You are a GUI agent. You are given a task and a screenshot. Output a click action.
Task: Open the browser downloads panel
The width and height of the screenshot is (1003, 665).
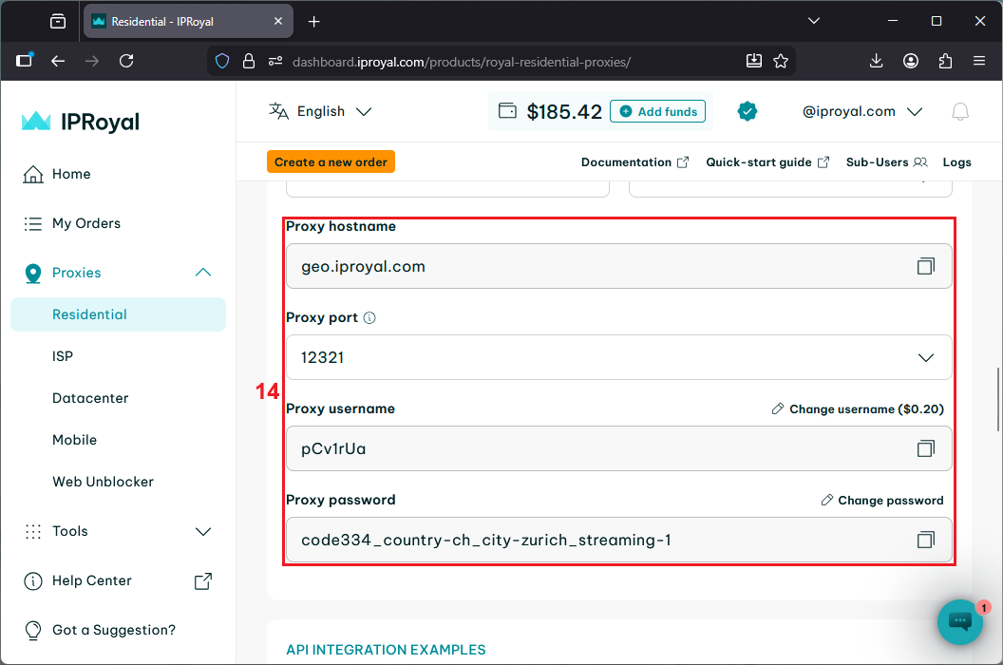click(877, 61)
